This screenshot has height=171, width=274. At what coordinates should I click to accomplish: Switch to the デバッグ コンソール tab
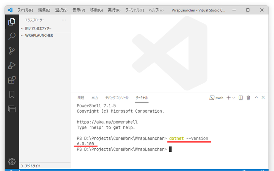click(x=117, y=98)
